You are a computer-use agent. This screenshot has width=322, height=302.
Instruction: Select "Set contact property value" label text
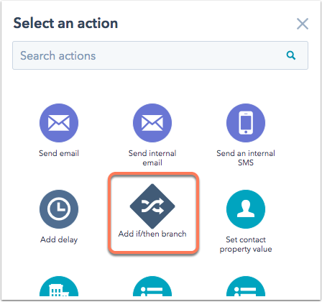(246, 244)
